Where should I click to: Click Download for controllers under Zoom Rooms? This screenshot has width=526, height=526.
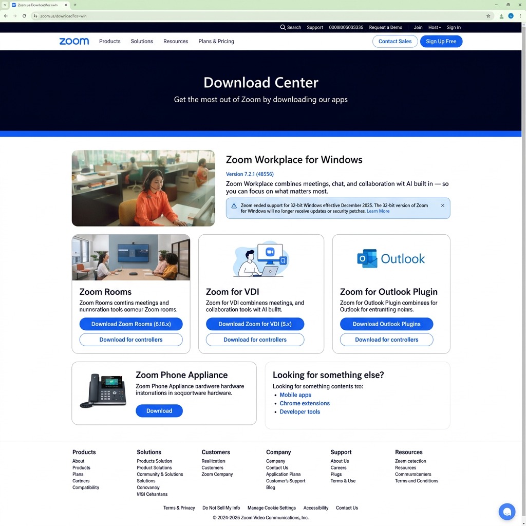click(131, 340)
